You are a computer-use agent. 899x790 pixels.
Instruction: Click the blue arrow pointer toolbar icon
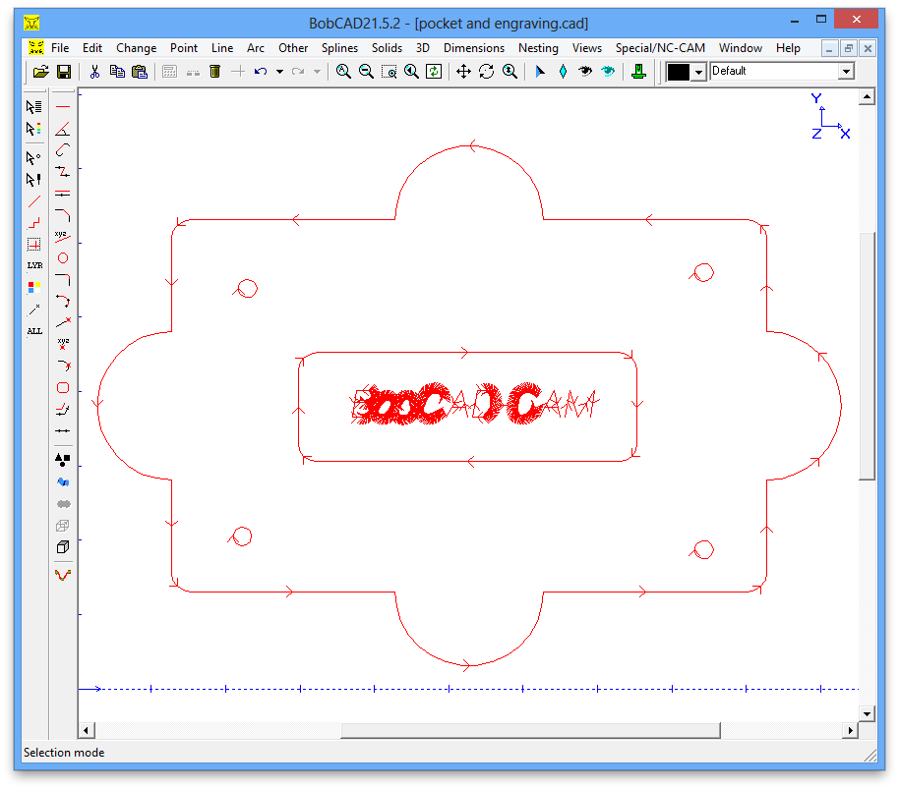[540, 72]
